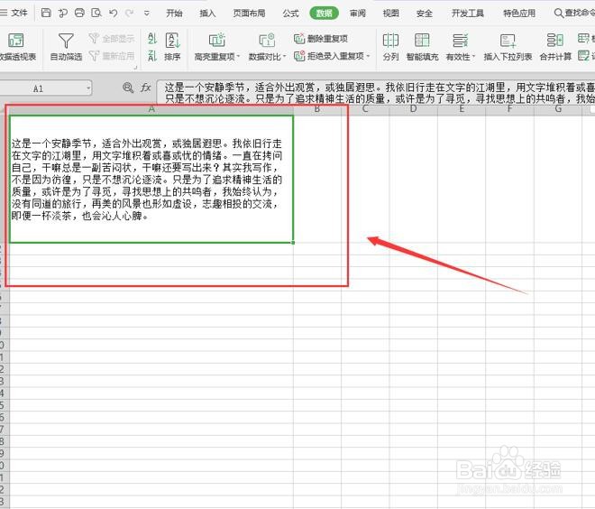Click the 删除重复项 button
This screenshot has width=595, height=509.
pos(321,39)
